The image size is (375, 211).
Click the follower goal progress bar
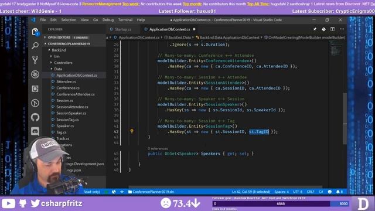click(281, 204)
